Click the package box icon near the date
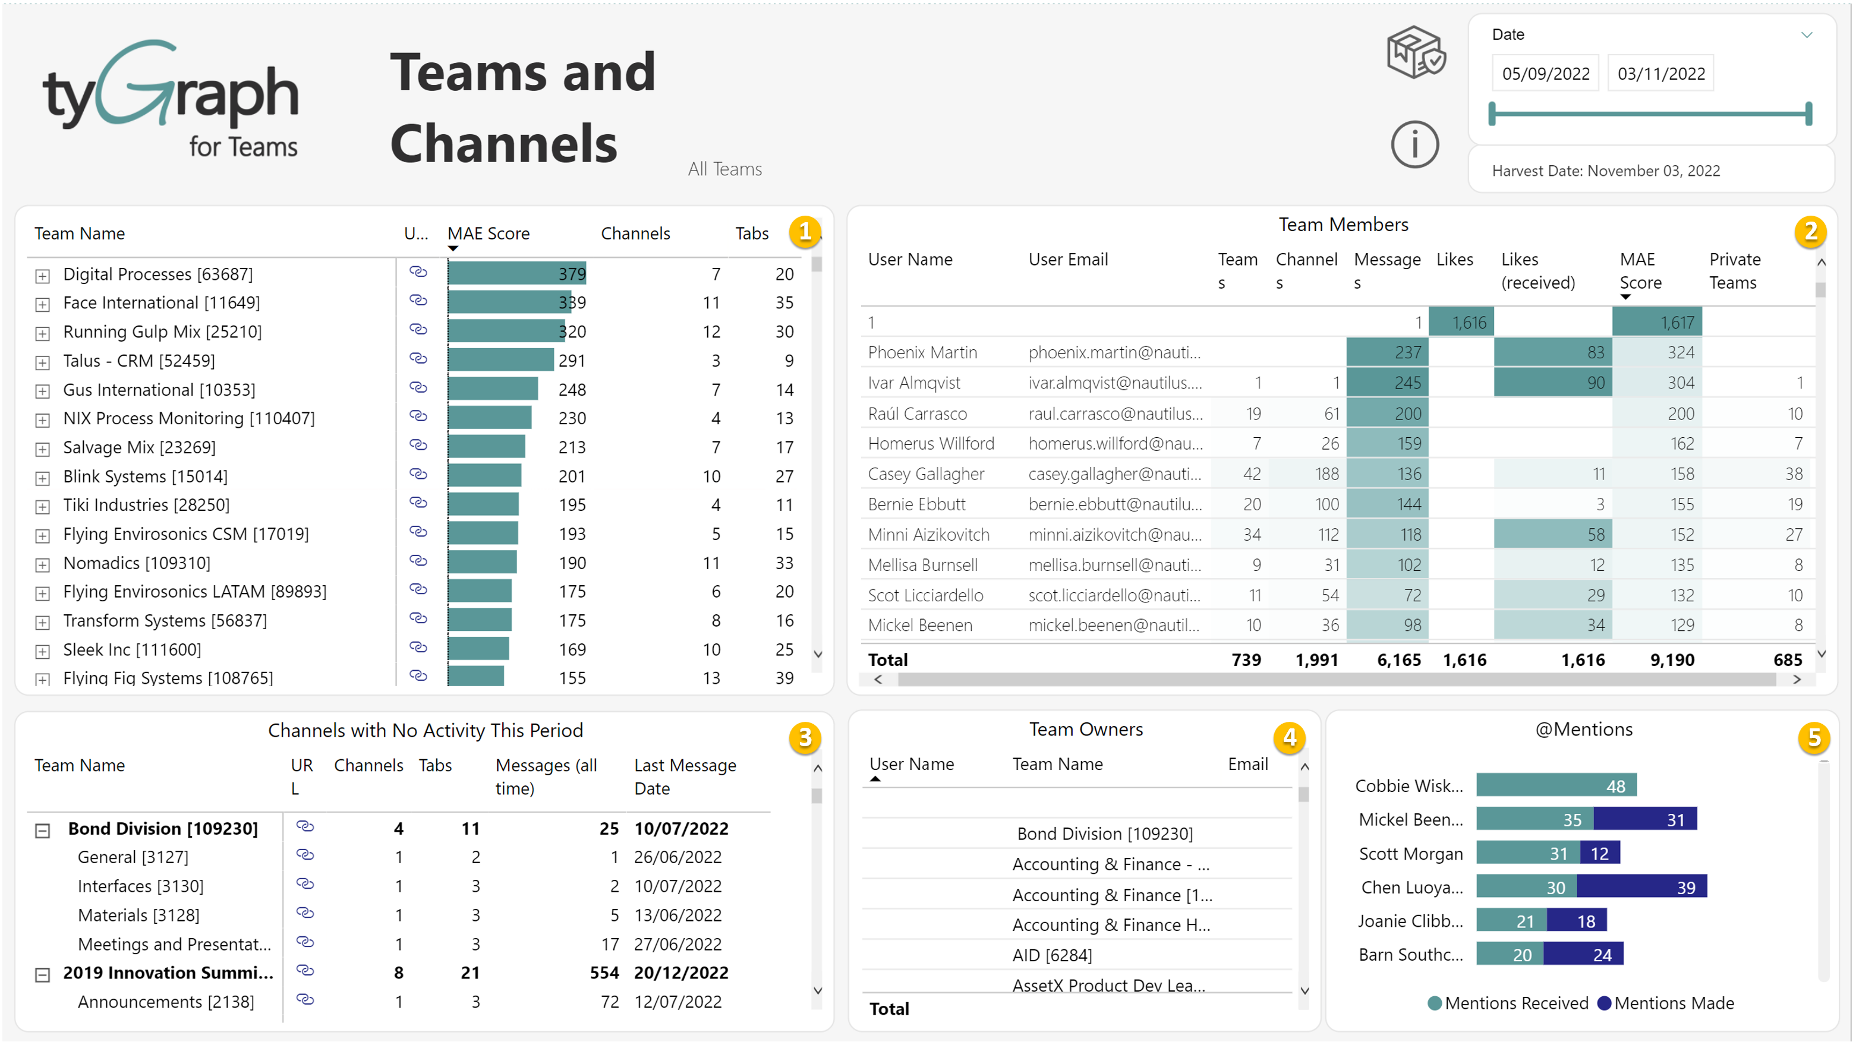The width and height of the screenshot is (1856, 1045). pyautogui.click(x=1415, y=52)
